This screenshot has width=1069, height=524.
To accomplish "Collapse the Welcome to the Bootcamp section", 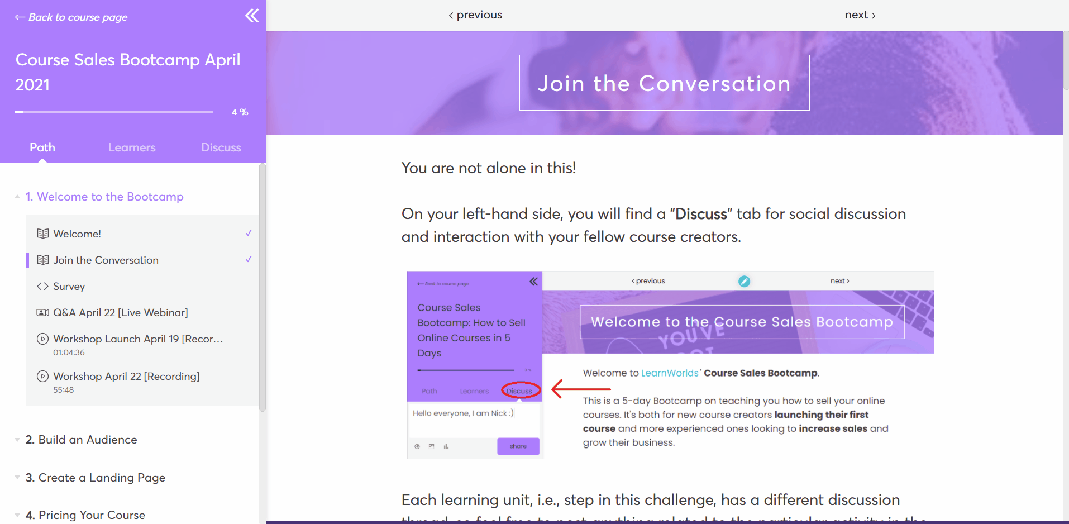I will coord(17,197).
